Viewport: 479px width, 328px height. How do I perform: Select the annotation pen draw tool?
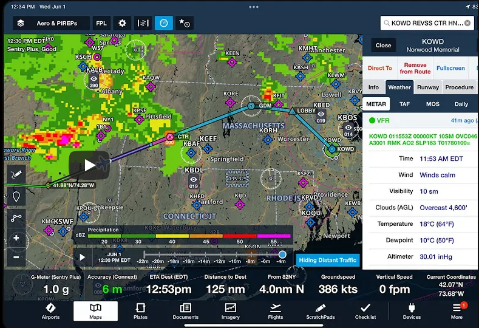coord(16,176)
